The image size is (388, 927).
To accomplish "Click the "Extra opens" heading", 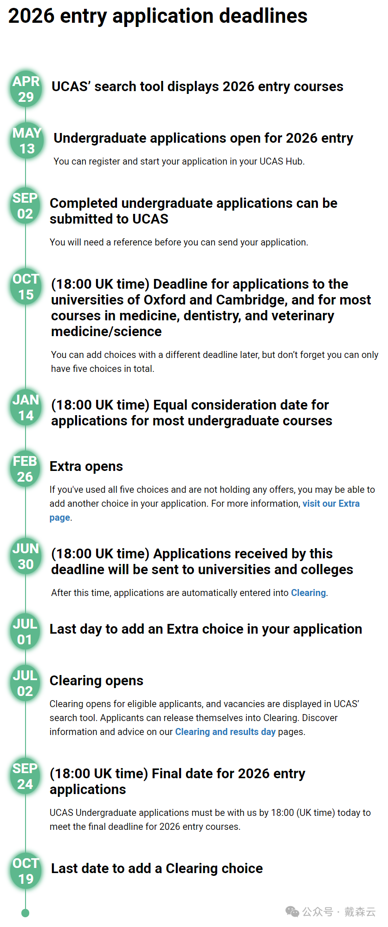I will 86,466.
